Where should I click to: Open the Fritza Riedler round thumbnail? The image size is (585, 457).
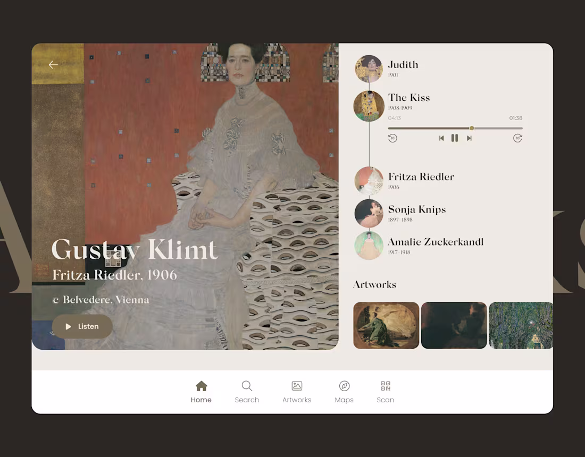[369, 181]
